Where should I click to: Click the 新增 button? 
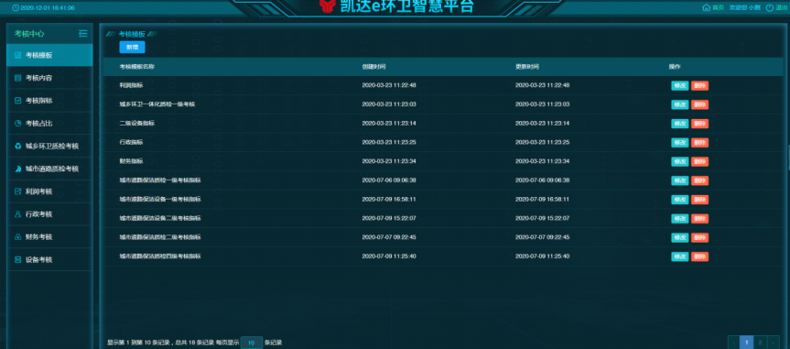132,47
